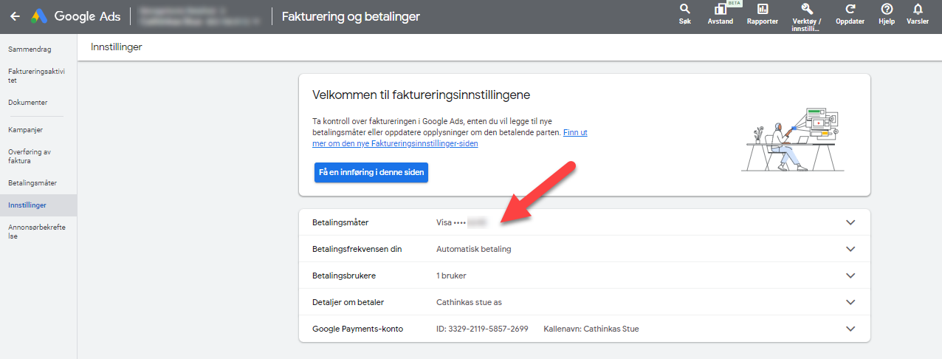This screenshot has width=942, height=359.
Task: Expand the Betalingsbrukere row chevron
Action: [x=850, y=276]
